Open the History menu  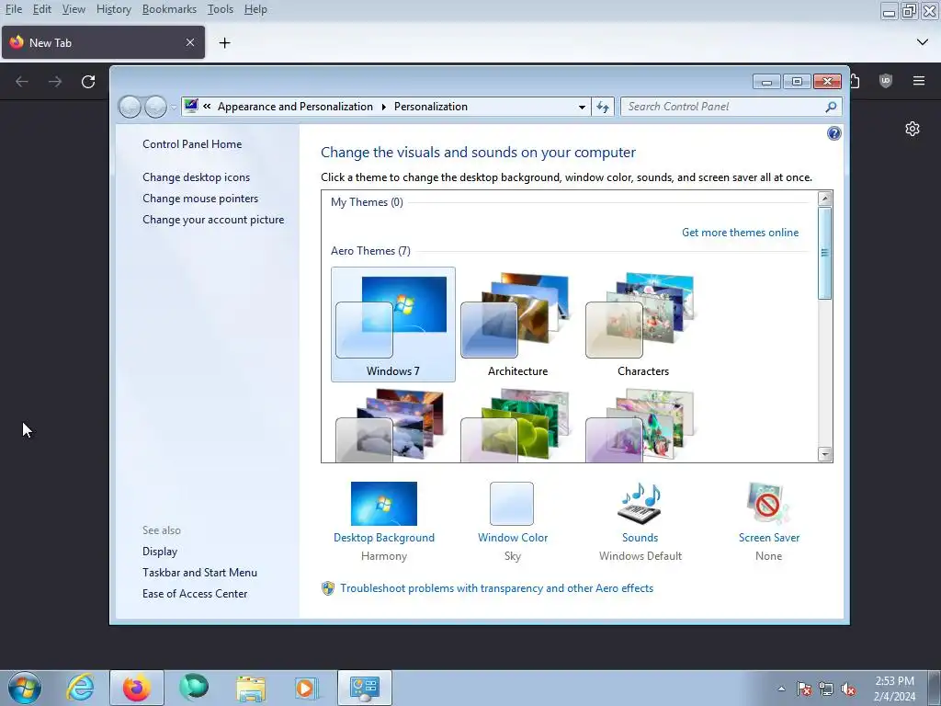point(113,9)
